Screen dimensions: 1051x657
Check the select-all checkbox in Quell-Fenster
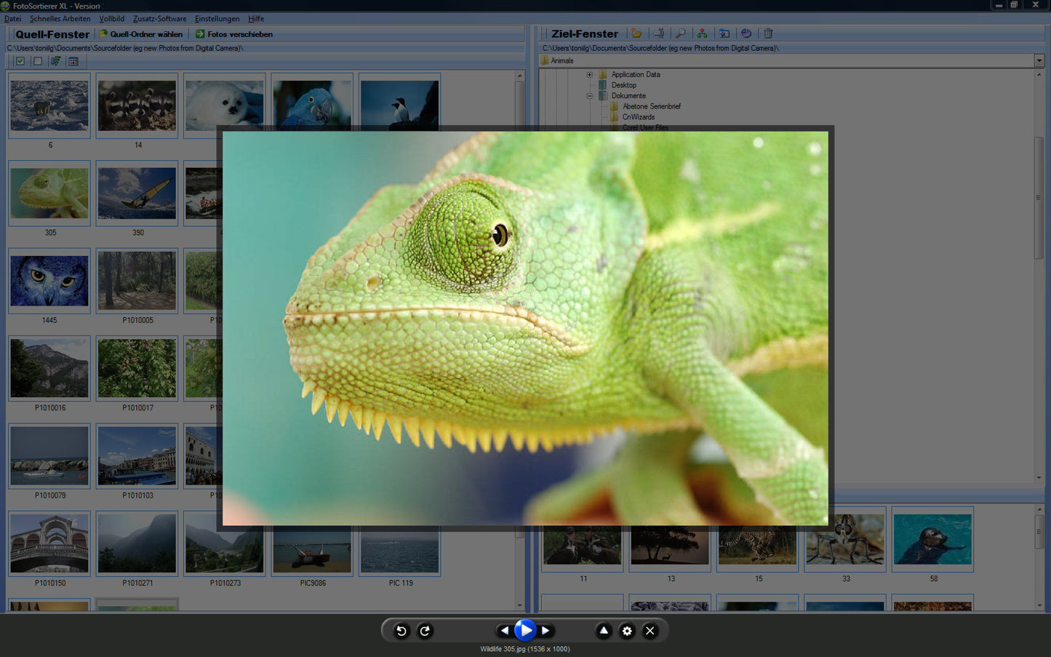click(20, 61)
